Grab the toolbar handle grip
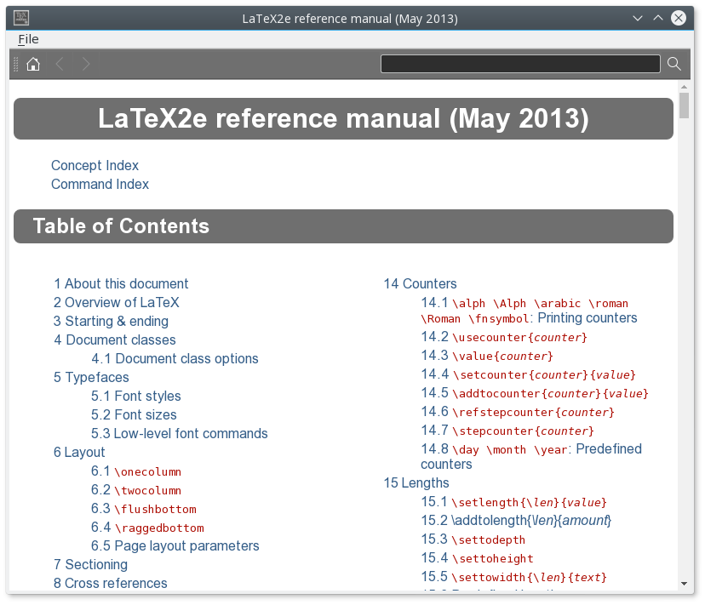705x605 pixels. pos(15,64)
